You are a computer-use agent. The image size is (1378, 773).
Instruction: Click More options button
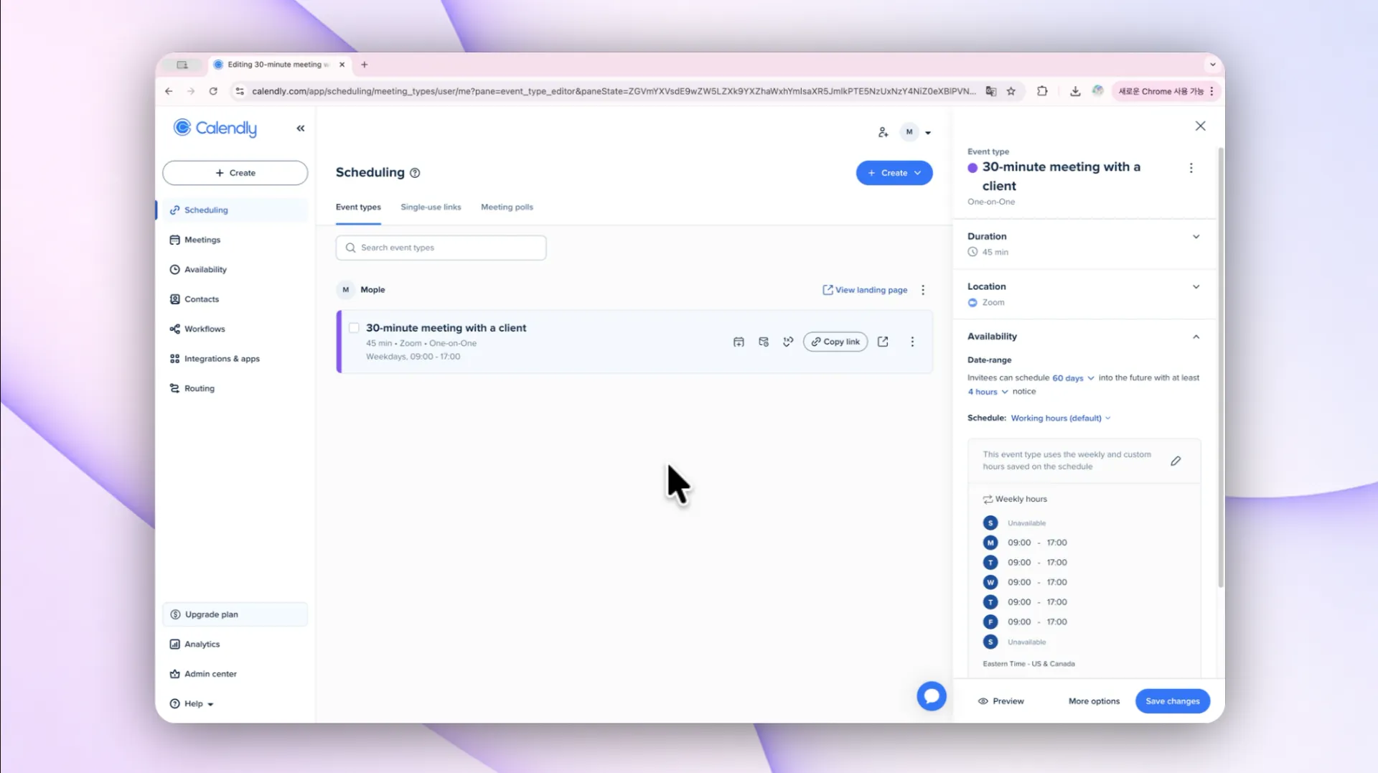[1094, 701]
